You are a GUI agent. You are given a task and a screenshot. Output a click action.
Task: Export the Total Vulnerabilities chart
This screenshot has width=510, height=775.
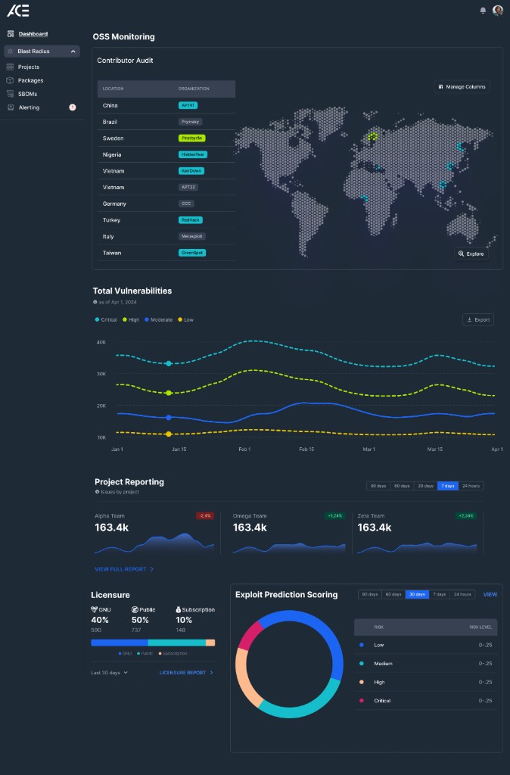[x=478, y=320]
